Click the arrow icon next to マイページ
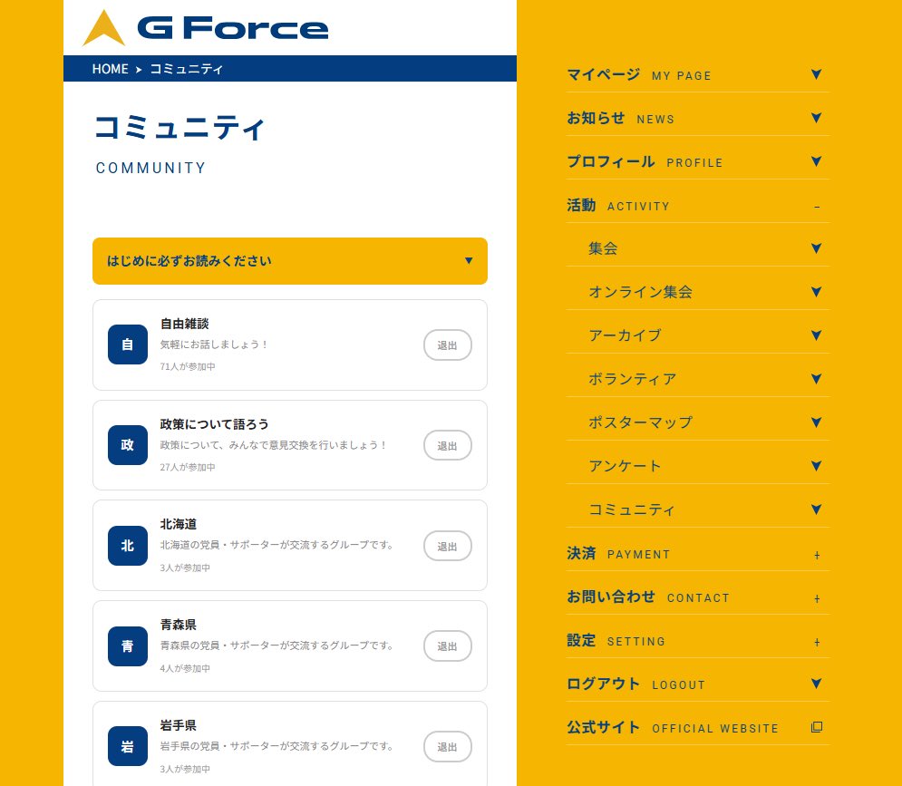This screenshot has width=902, height=786. (816, 74)
